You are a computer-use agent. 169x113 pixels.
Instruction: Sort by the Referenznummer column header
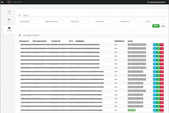coord(40,41)
